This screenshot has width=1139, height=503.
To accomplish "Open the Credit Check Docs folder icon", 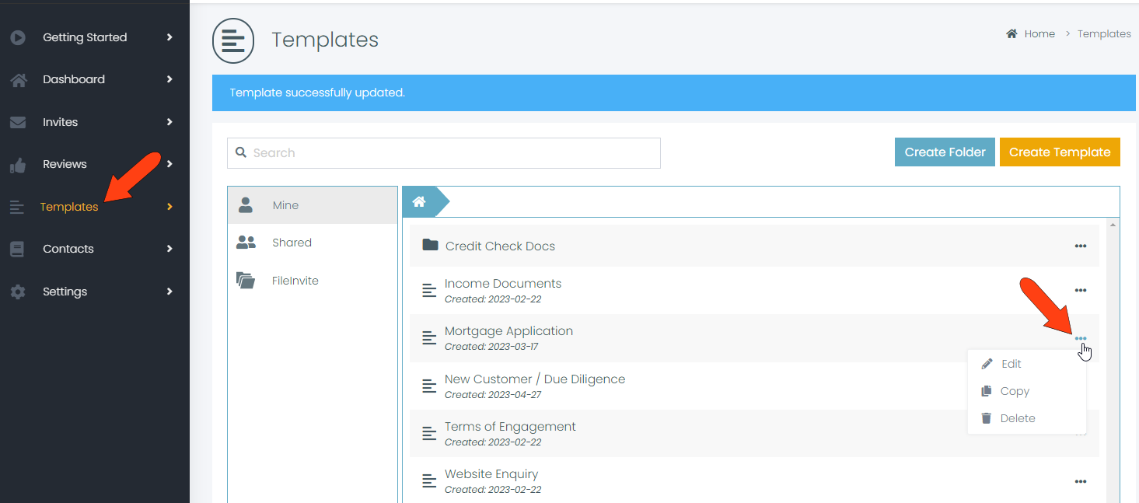I will 430,246.
